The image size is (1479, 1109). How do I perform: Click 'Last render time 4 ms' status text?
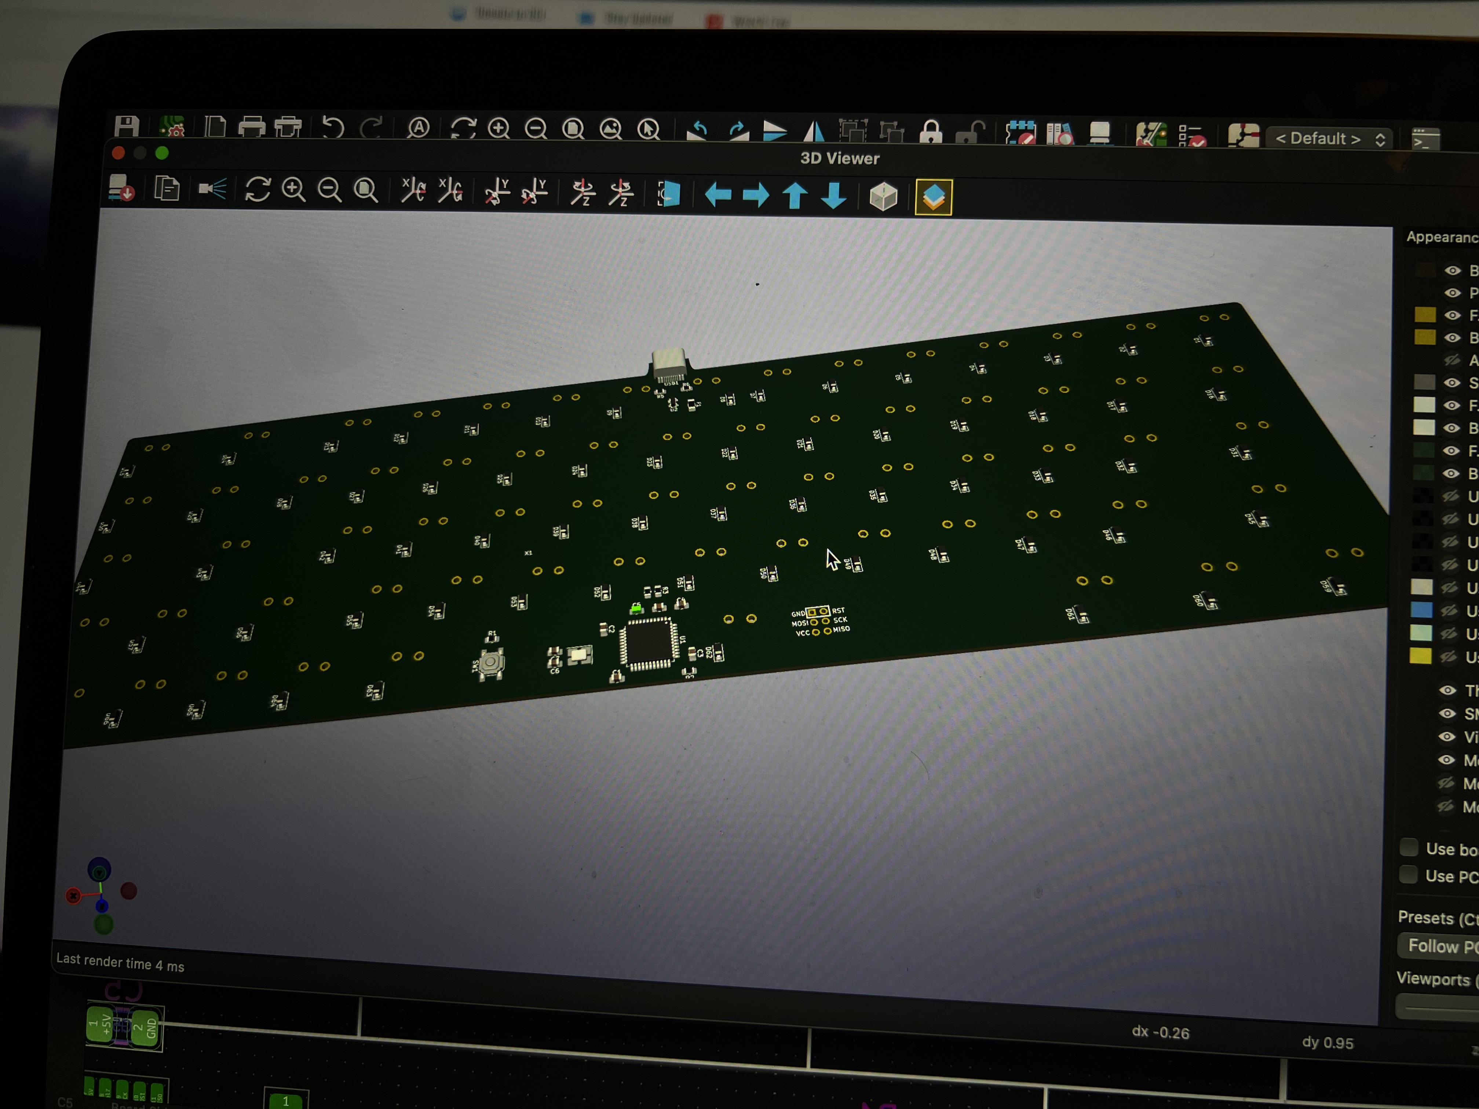(x=120, y=963)
